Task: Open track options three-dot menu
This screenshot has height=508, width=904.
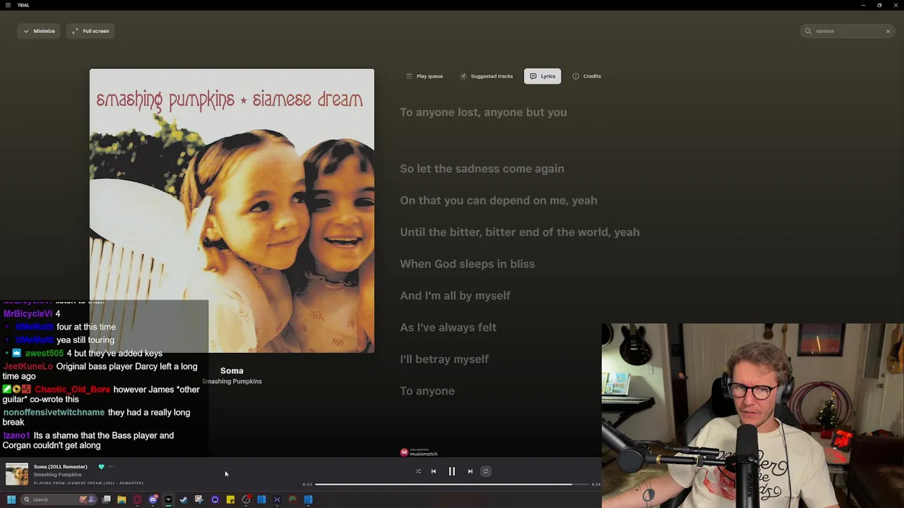Action: 111,466
